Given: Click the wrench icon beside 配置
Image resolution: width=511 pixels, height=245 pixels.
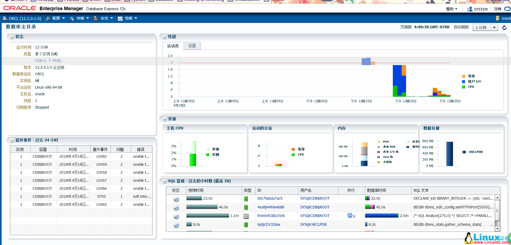Looking at the screenshot, I should [48, 18].
